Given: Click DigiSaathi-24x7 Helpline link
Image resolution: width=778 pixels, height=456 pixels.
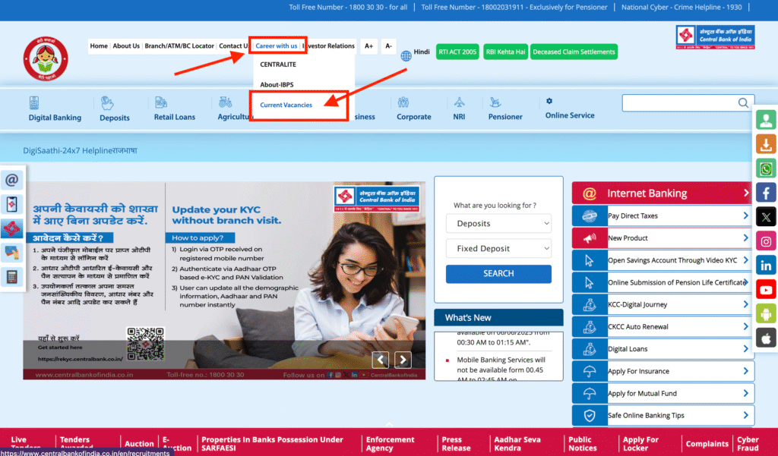Looking at the screenshot, I should tap(68, 151).
